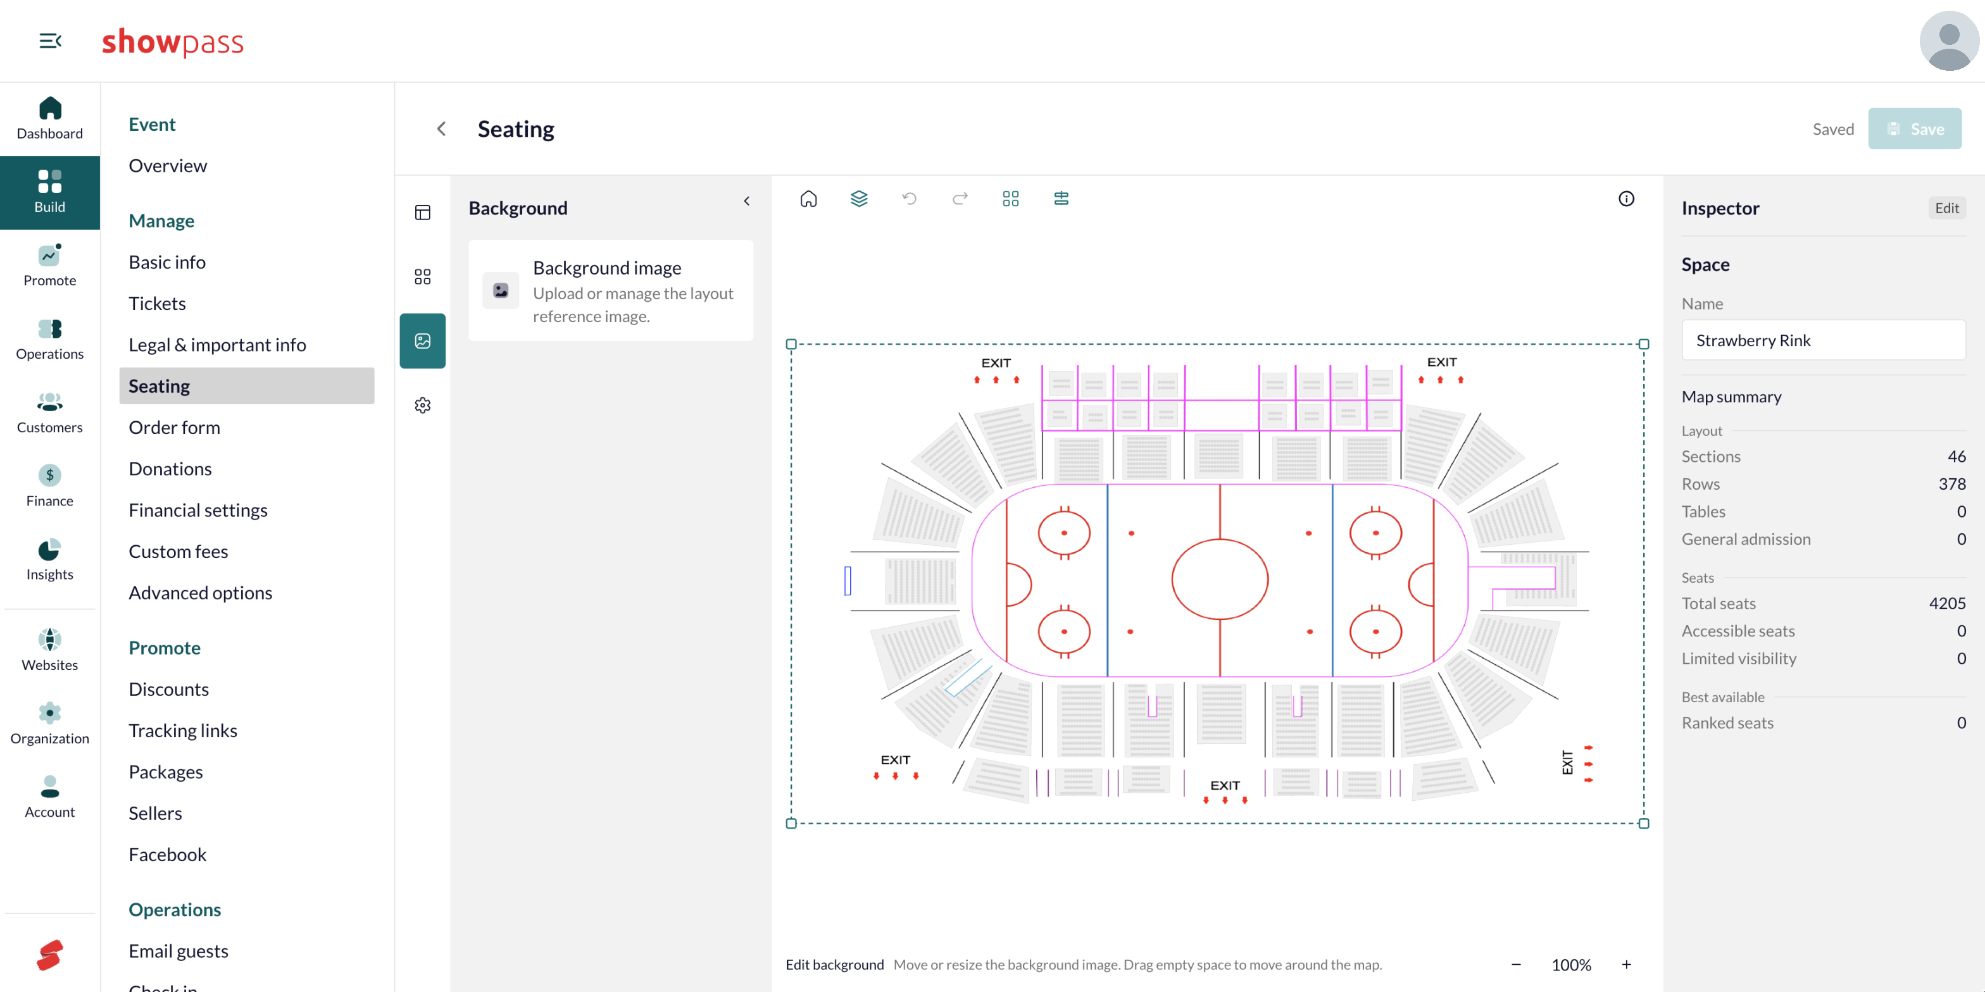
Task: Open the Background image card
Action: click(610, 290)
